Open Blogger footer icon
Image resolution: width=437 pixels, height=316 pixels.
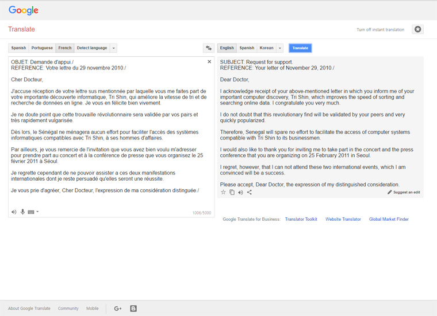tap(133, 308)
